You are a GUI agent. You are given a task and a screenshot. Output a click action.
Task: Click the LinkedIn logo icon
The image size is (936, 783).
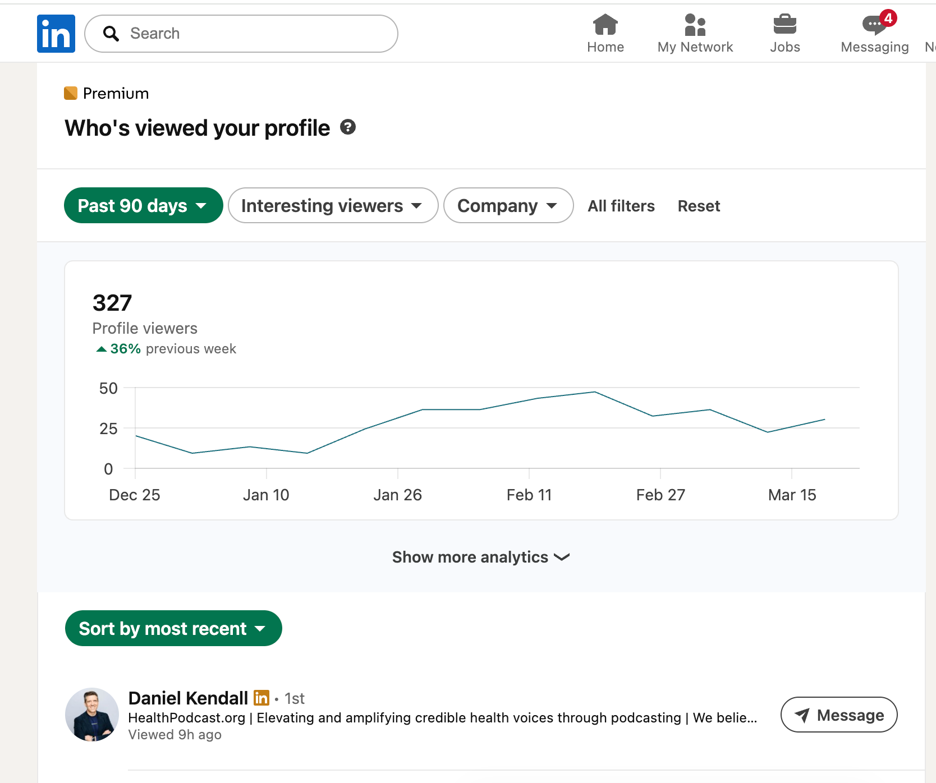pyautogui.click(x=56, y=34)
